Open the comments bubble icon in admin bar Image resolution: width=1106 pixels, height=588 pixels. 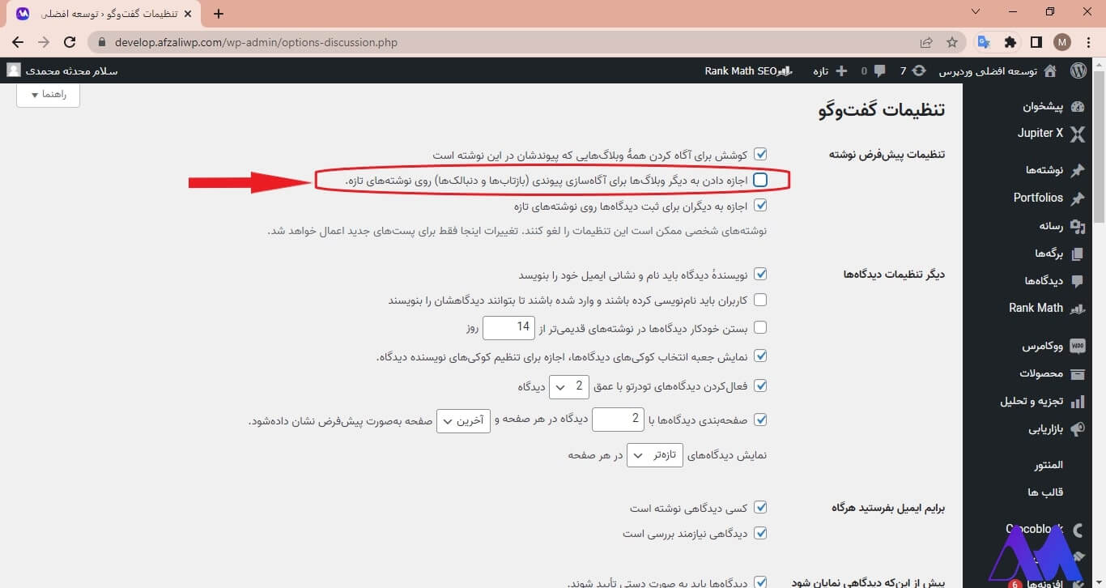tap(880, 71)
